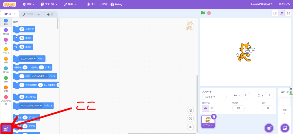Hide sprite using the crossed-eye toggle
This screenshot has height=134, width=293.
pos(212,108)
